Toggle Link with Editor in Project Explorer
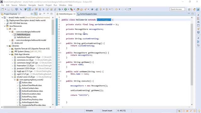The width and height of the screenshot is (201, 113). click(x=35, y=14)
